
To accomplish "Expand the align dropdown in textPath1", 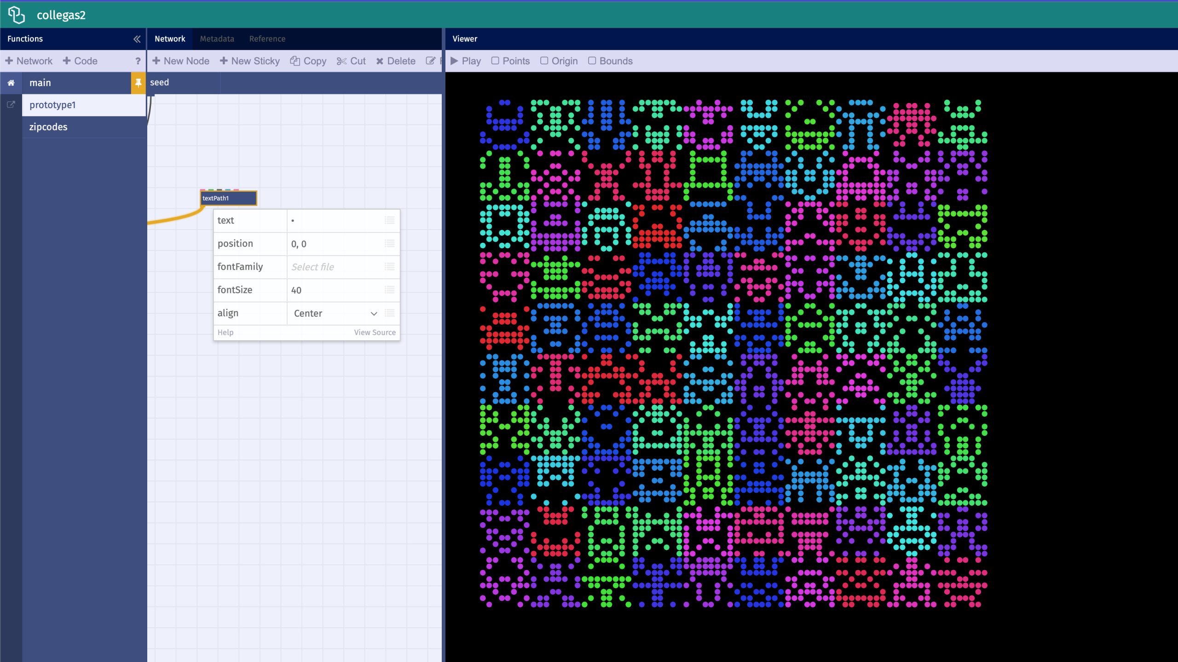I will [x=372, y=313].
